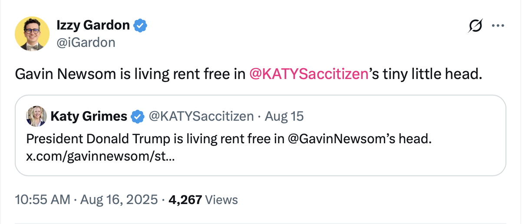
Task: Open the Katy Grimes name in quoted tweet
Action: point(89,116)
